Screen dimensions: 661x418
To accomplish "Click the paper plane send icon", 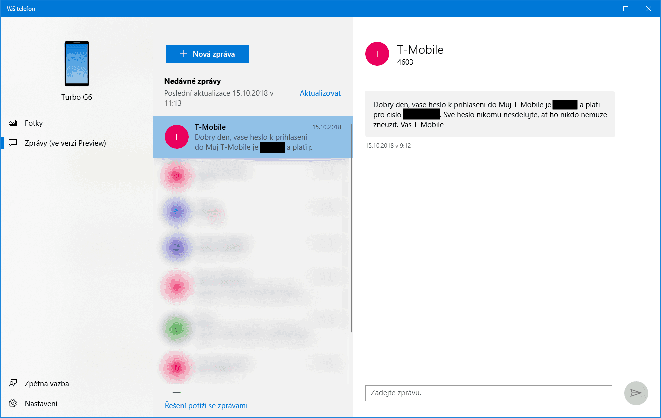I will tap(636, 393).
